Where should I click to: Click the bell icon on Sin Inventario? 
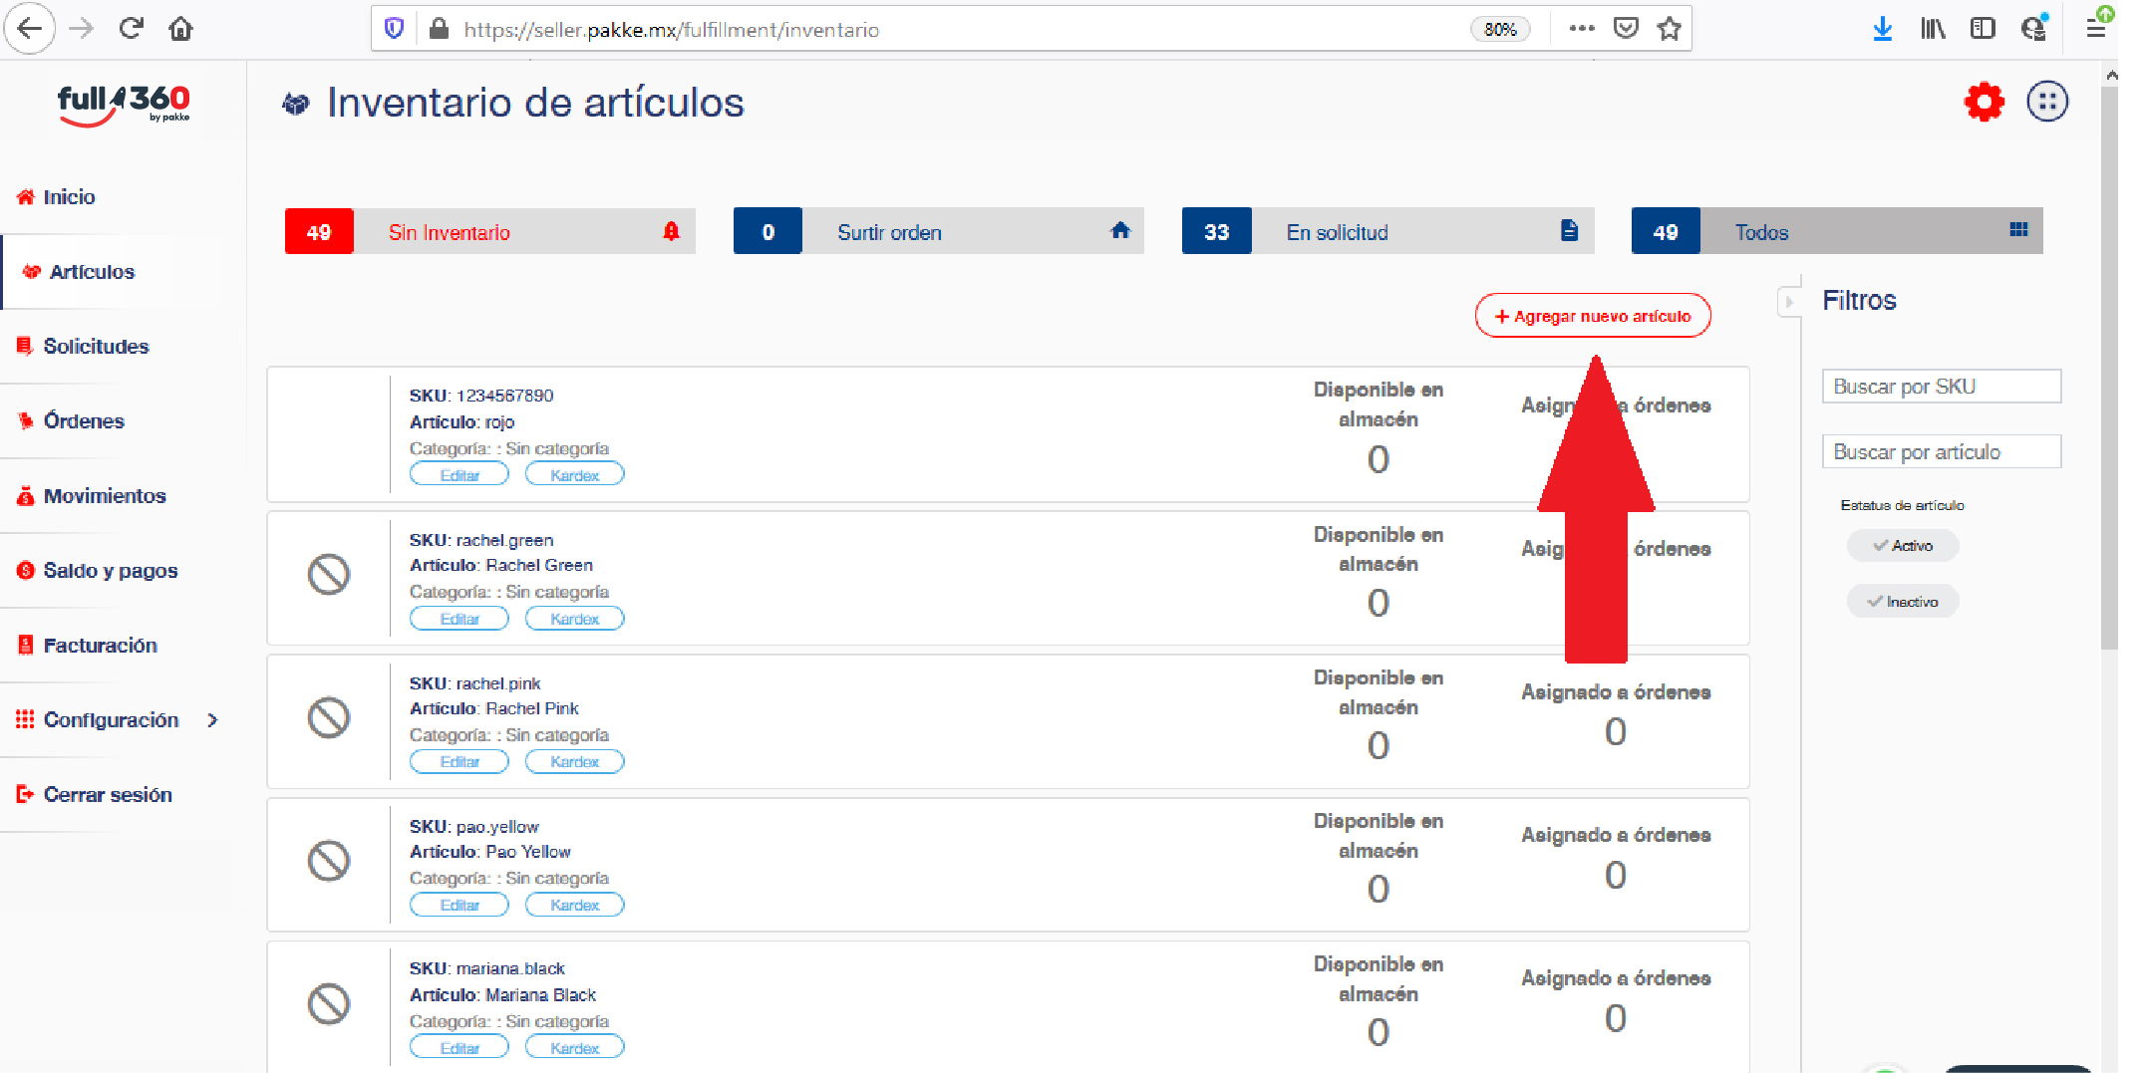671,231
